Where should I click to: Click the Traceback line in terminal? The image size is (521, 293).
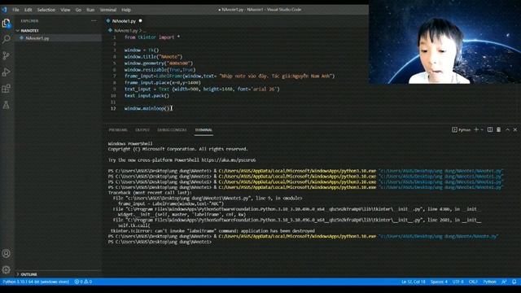click(150, 193)
